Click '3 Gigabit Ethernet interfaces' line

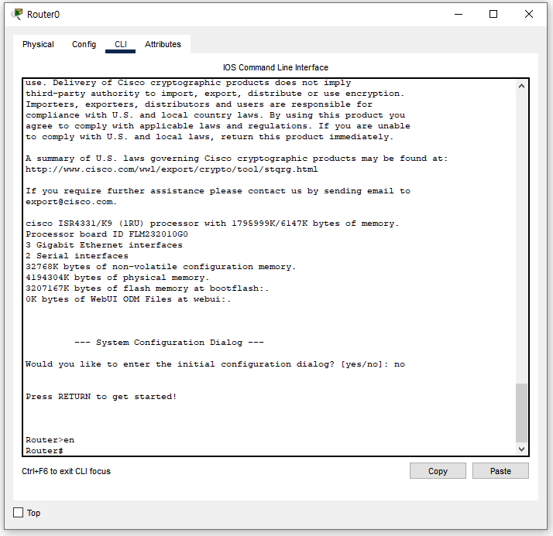point(104,245)
